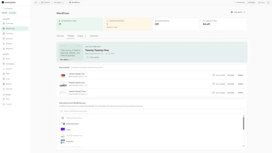Open Access terminal icon in sidebar
272x153 pixels.
click(4, 69)
